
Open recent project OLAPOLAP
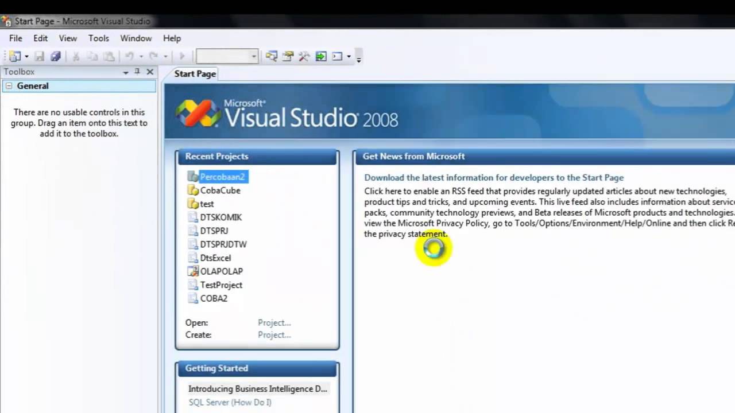(x=222, y=271)
